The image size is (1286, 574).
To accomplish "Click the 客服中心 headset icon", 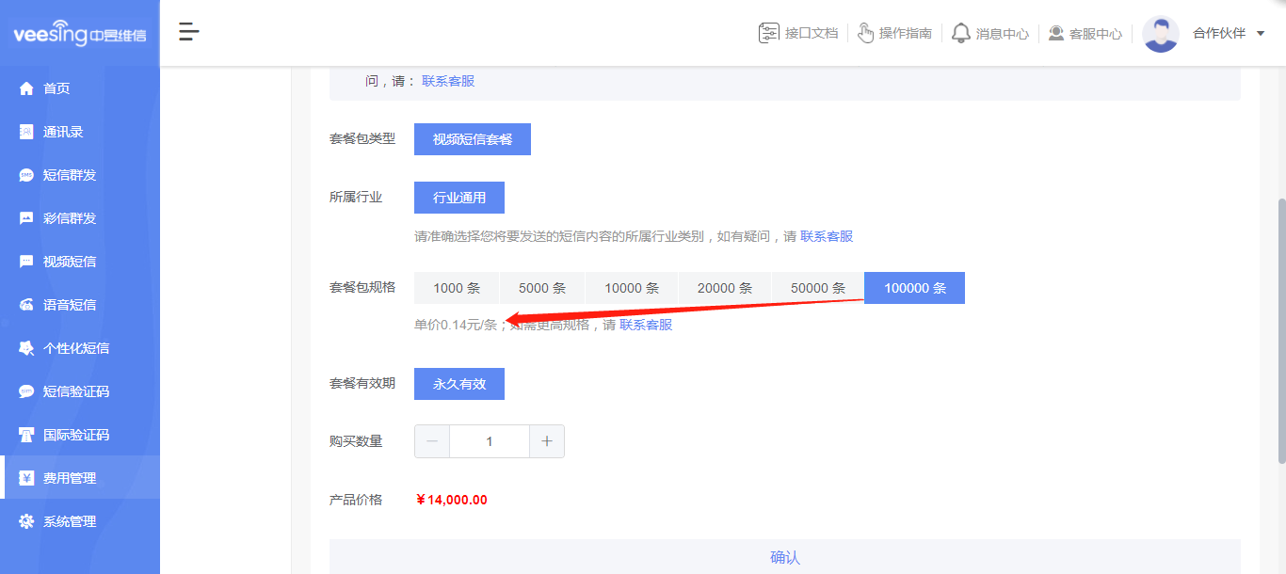I will [x=1056, y=33].
